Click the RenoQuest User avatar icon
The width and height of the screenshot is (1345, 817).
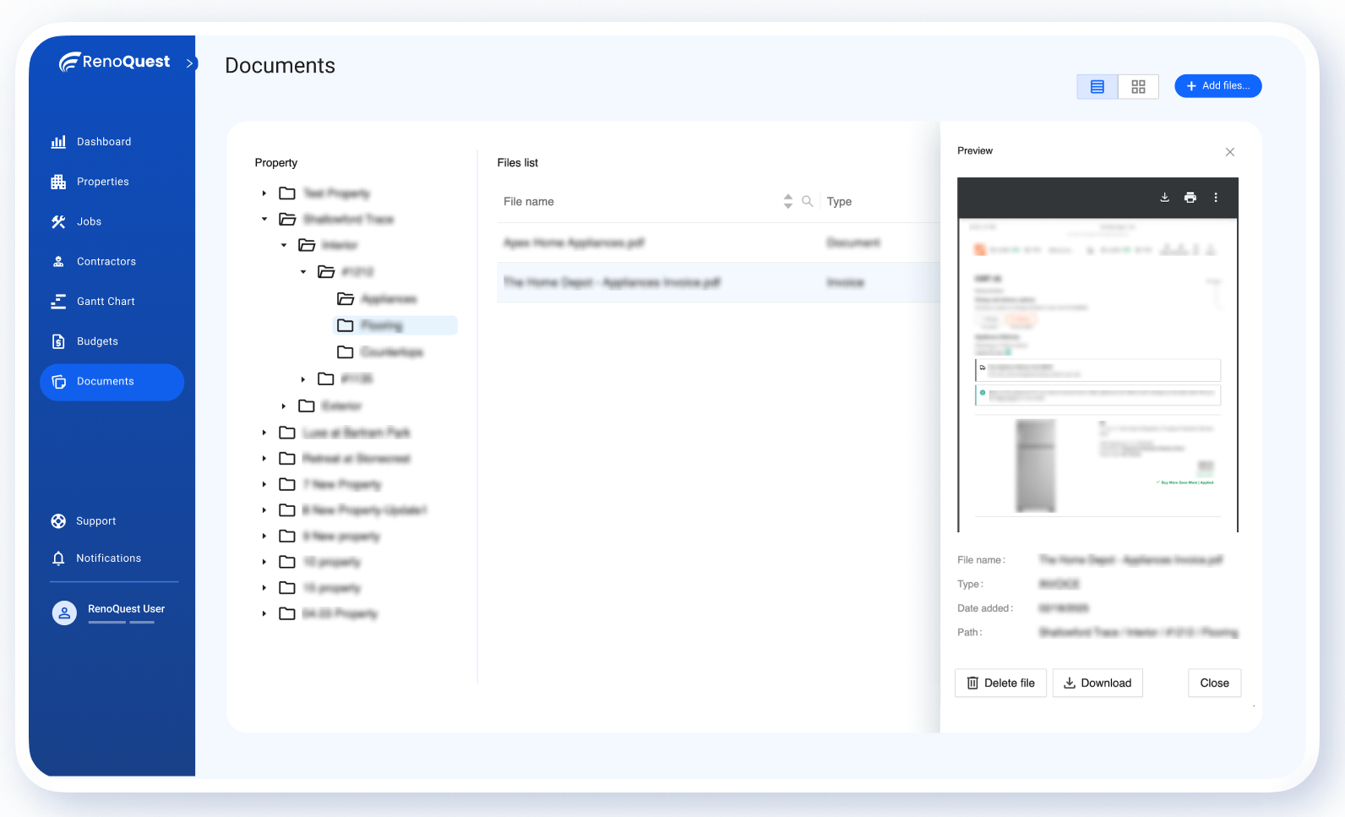point(64,613)
